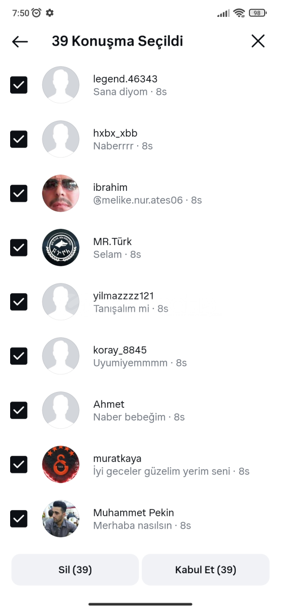Accept all with Kabul Et (39)
Screen dimensions: 281x610
[x=205, y=569]
